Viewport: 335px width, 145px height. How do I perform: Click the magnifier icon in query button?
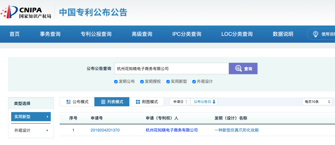pos(239,68)
